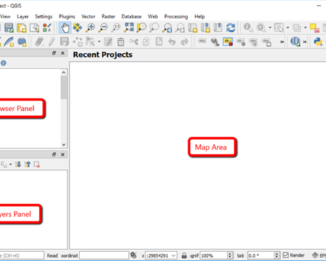Viewport: 326px width, 261px height.
Task: Expand Run Feature Action dropdown arrow
Action: (270, 28)
